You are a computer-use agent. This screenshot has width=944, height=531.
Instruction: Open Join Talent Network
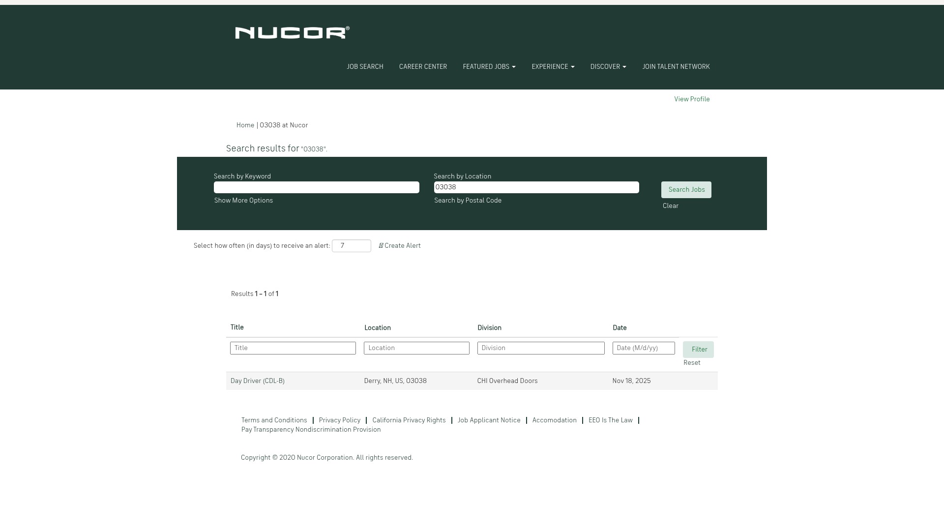coord(676,67)
